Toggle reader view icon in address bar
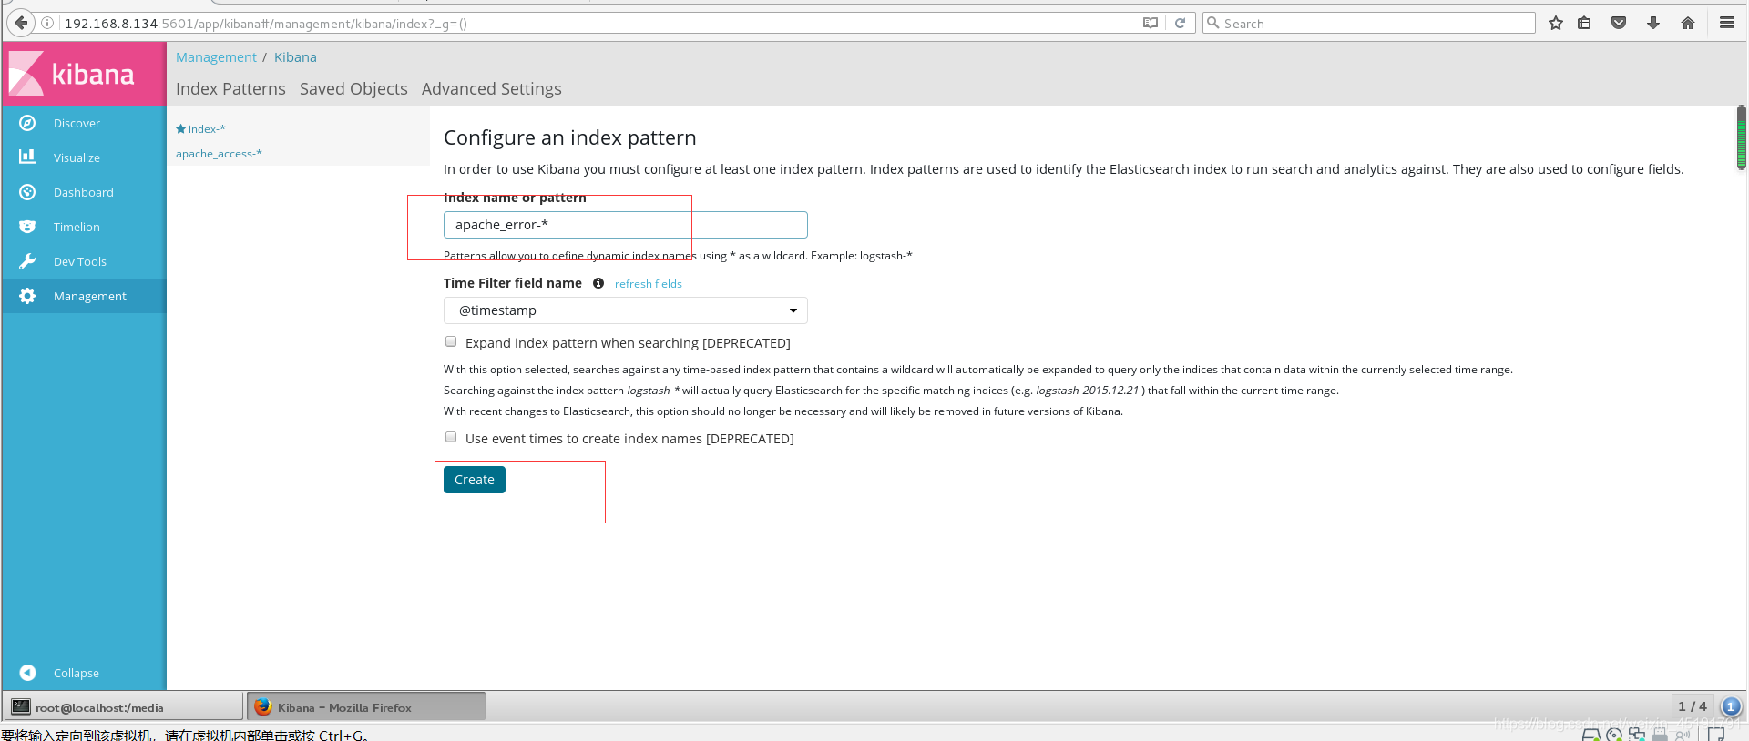Image resolution: width=1749 pixels, height=741 pixels. pos(1151,23)
